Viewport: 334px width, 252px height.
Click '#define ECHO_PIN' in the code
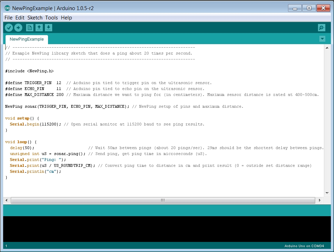point(25,89)
